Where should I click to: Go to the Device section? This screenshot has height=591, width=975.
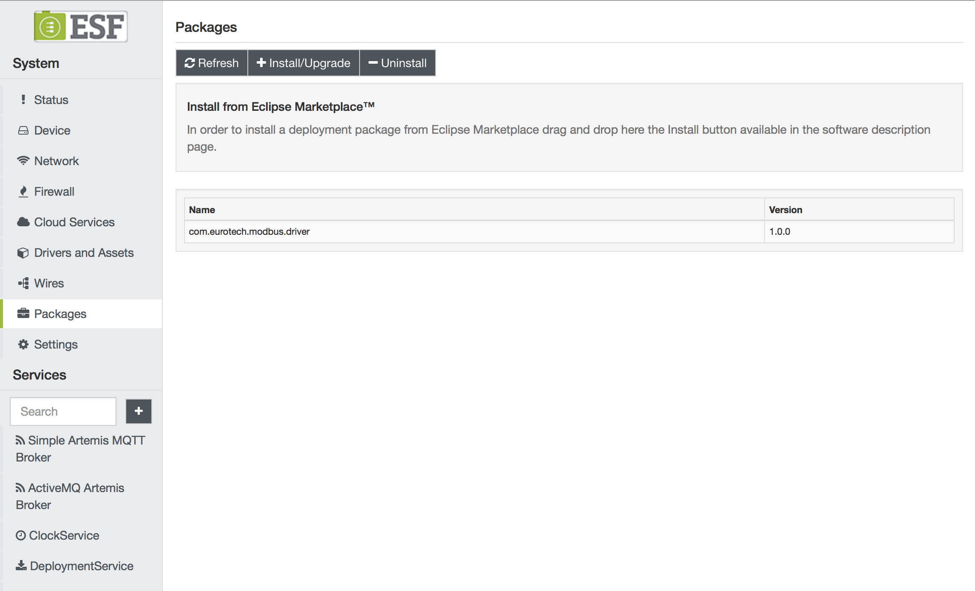tap(52, 130)
